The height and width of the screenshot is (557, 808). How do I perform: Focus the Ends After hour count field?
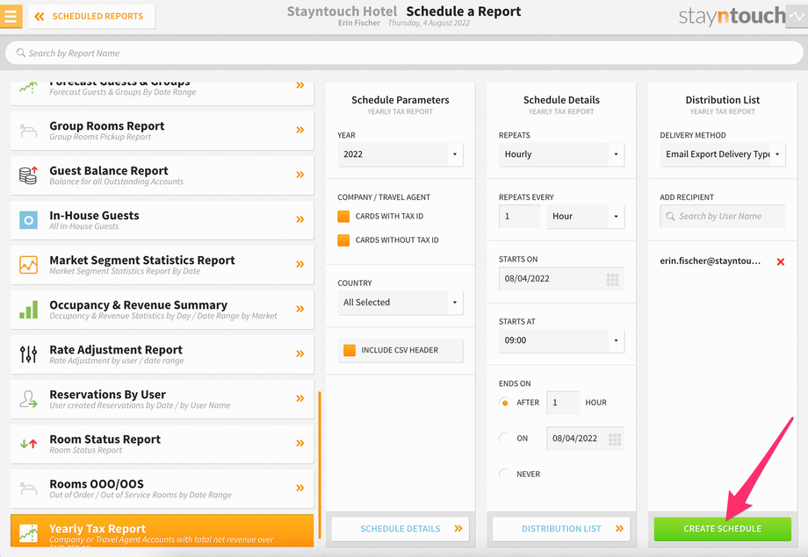(563, 403)
